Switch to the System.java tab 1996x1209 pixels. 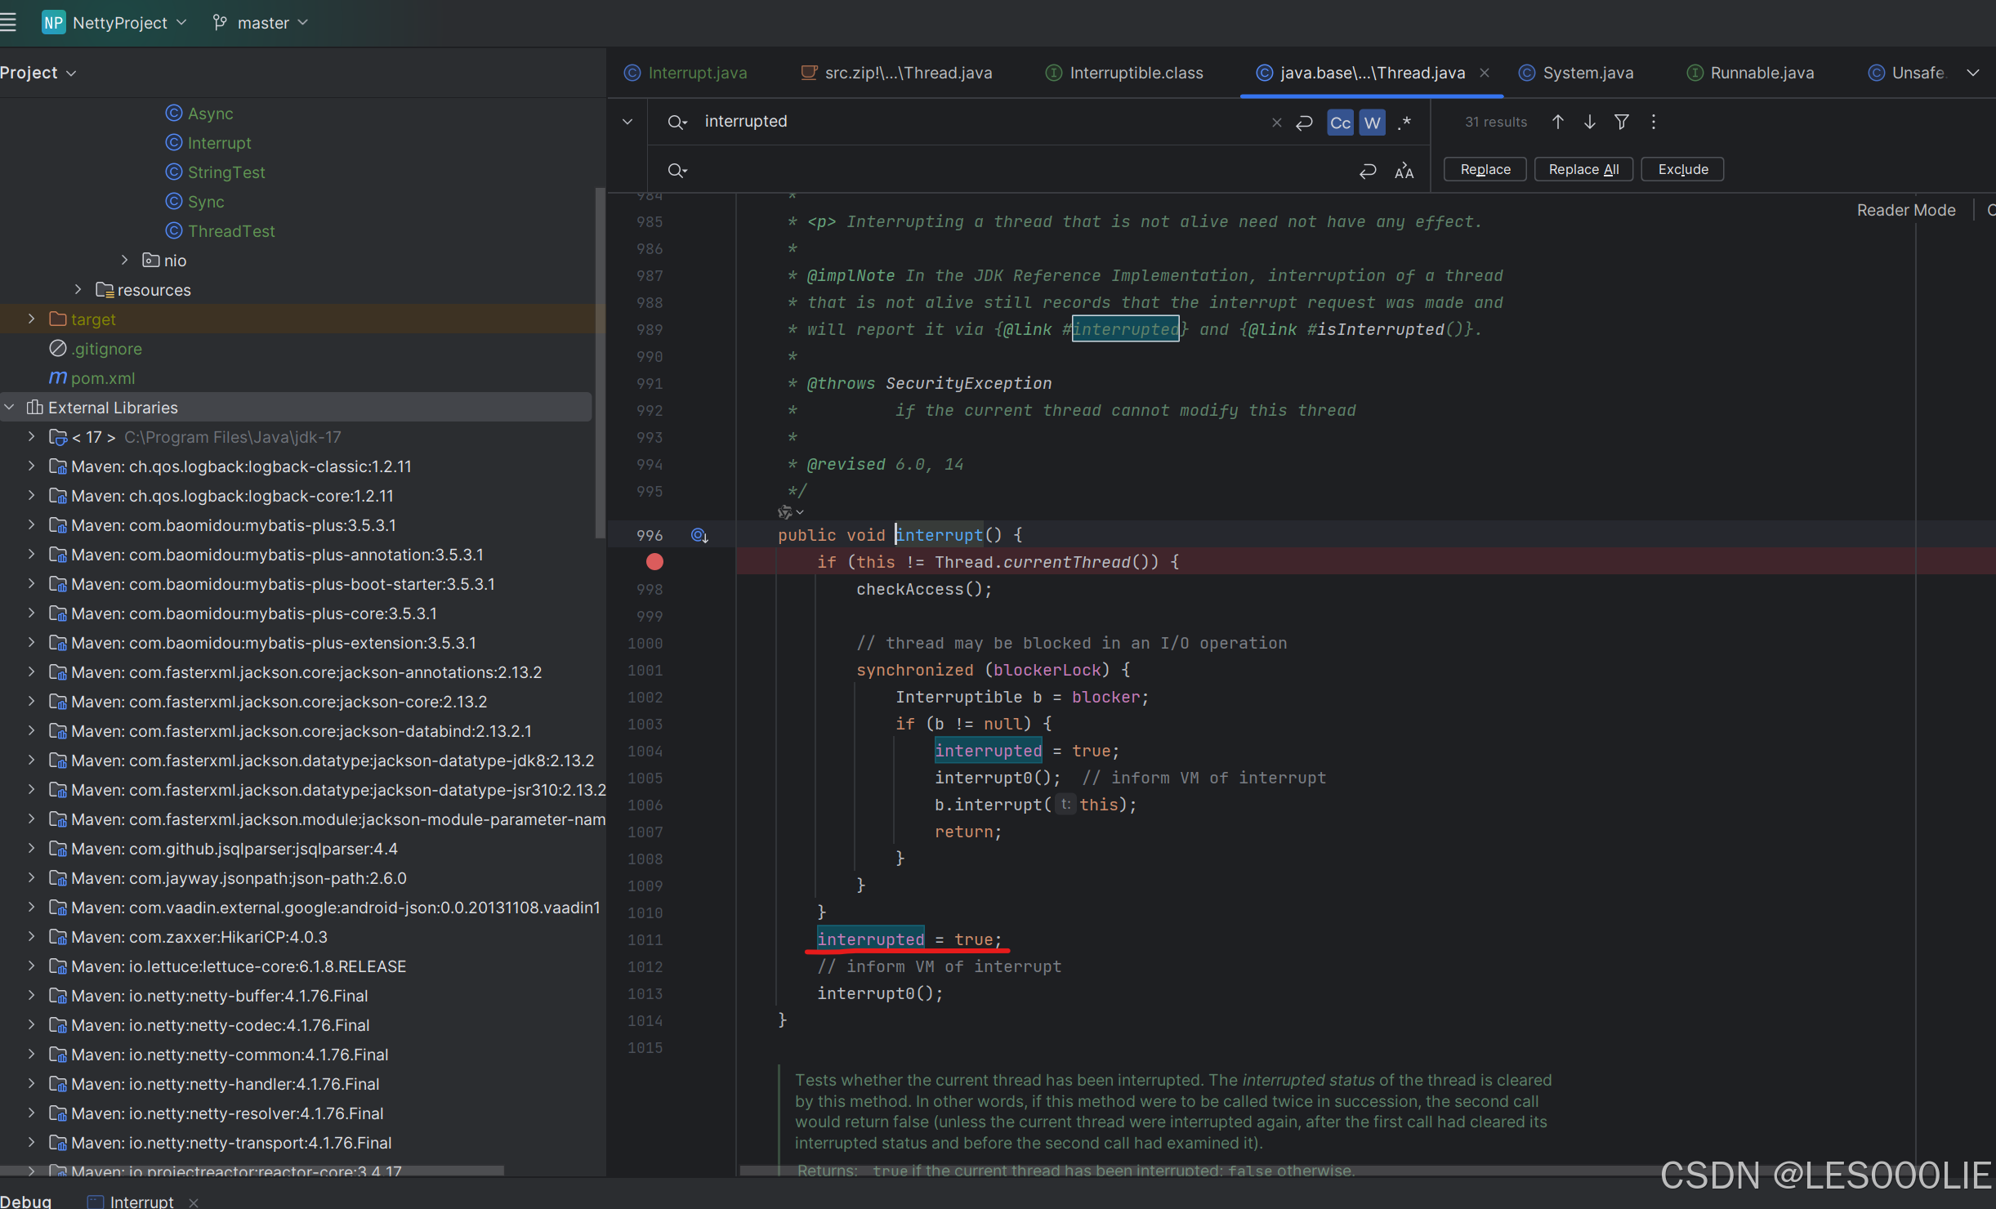[1587, 73]
